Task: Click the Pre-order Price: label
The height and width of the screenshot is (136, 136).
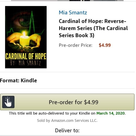Action: click(76, 45)
